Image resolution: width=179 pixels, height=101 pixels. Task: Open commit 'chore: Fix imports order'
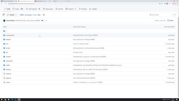coord(81,44)
